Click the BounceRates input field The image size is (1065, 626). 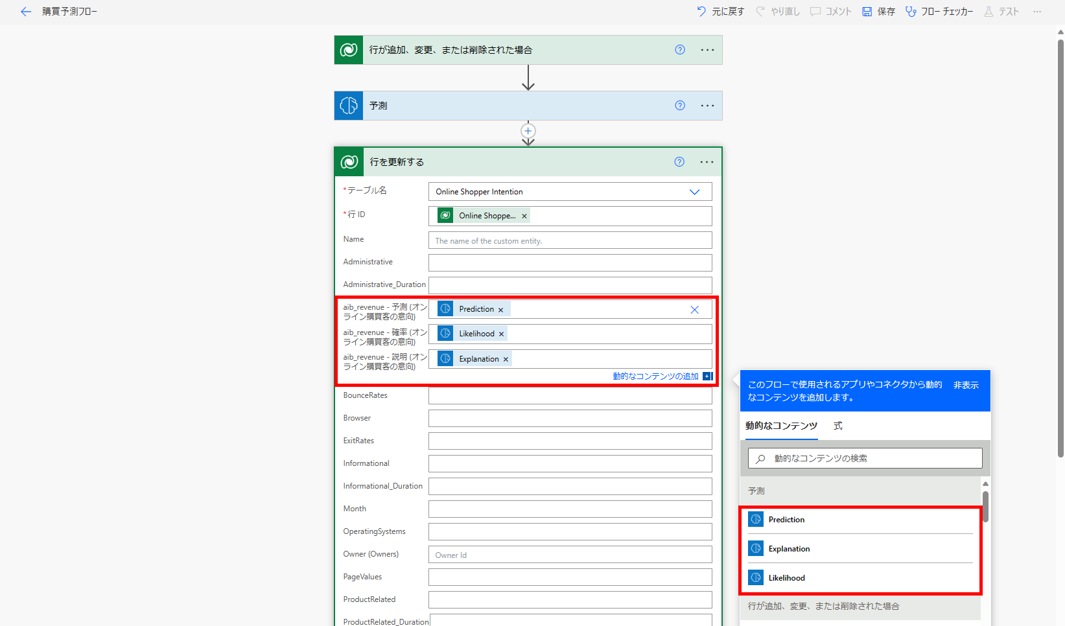pyautogui.click(x=570, y=395)
